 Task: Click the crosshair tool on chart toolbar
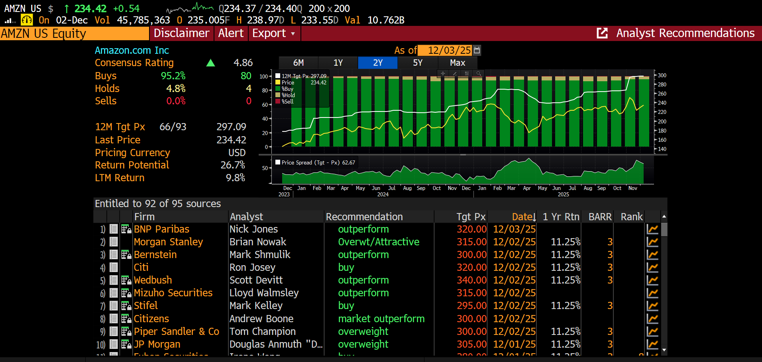[x=443, y=74]
